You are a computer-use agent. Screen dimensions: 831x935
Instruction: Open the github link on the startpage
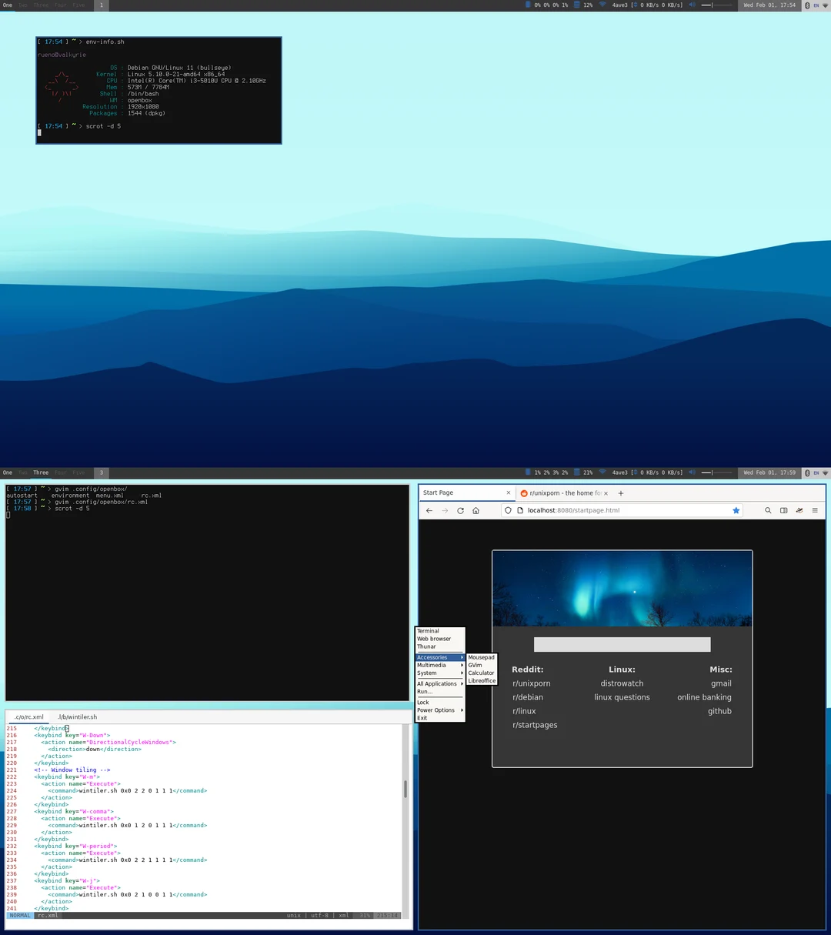point(719,711)
